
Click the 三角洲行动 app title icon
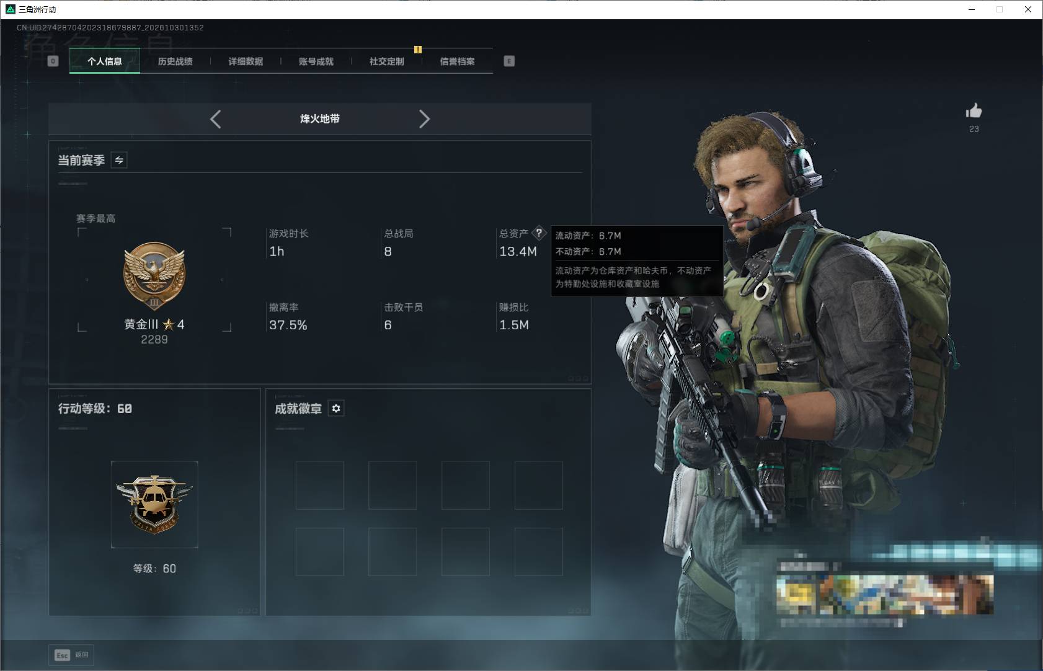coord(10,9)
